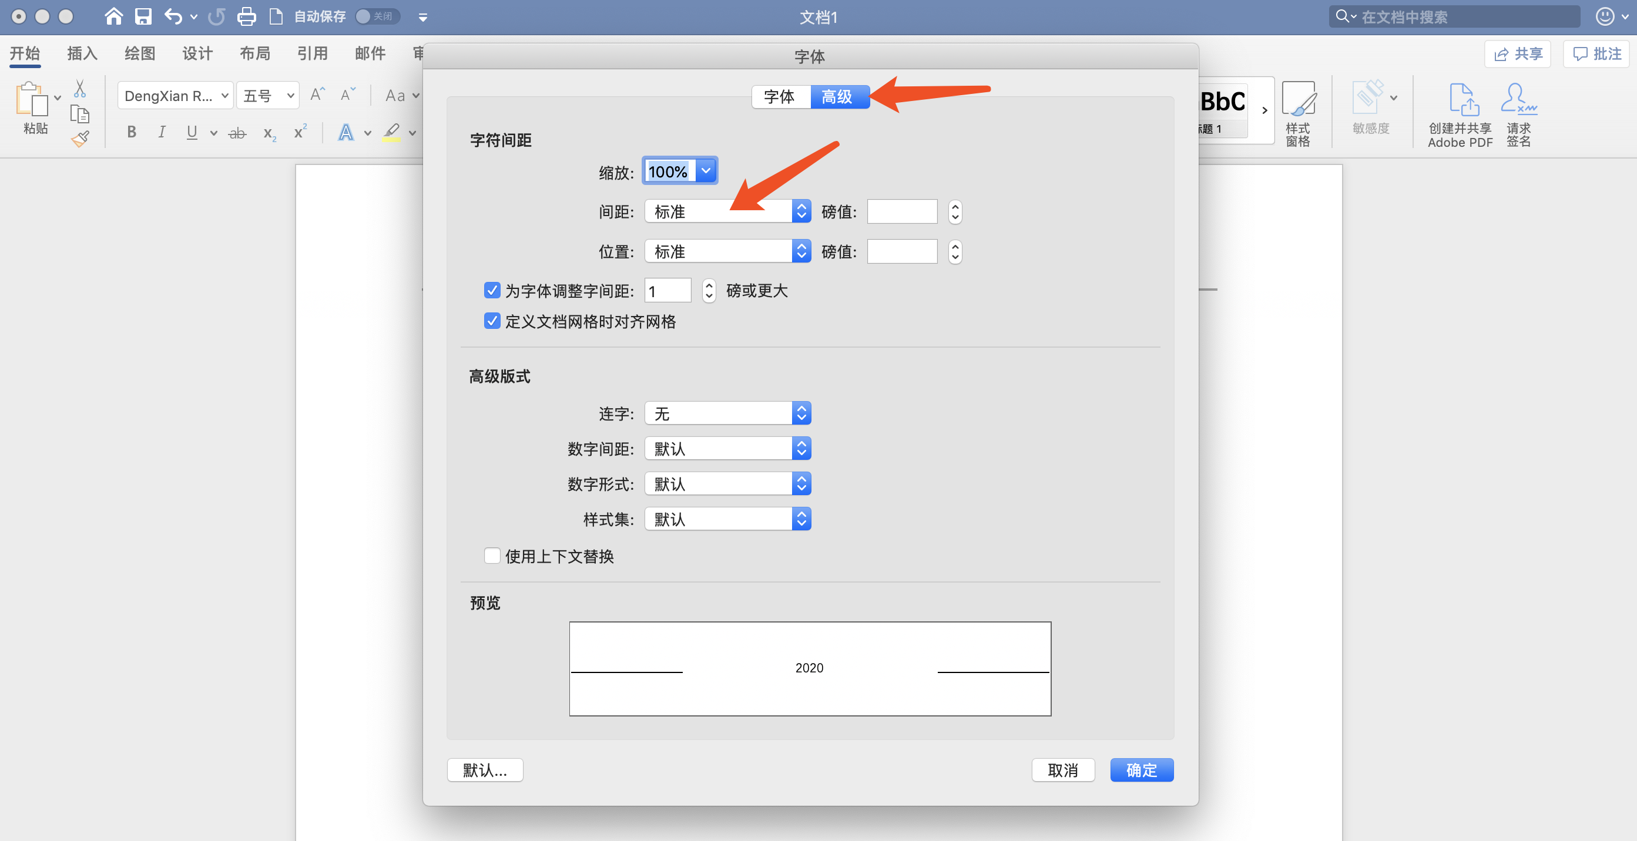
Task: Enable Use contextual alternates checkbox
Action: [x=492, y=556]
